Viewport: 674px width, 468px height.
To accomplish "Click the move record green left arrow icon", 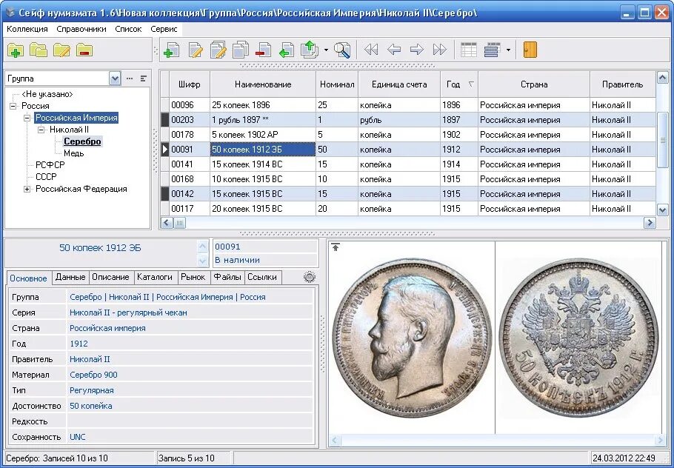I will [x=287, y=50].
